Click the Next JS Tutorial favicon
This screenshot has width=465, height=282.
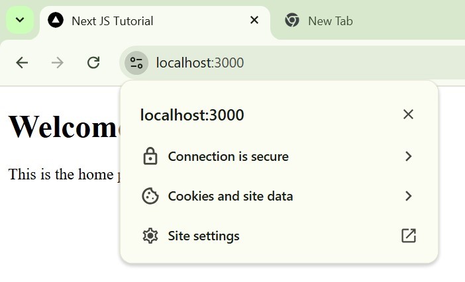56,21
